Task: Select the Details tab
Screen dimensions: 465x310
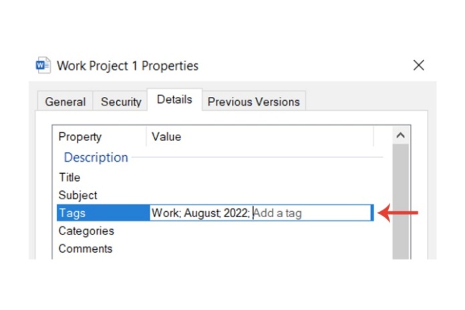Action: pos(174,100)
